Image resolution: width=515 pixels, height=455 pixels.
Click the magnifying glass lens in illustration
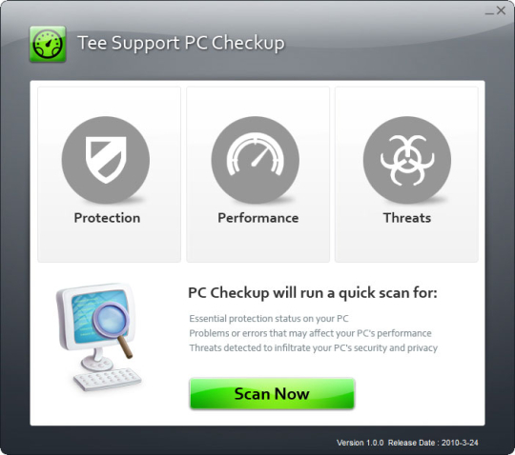click(111, 320)
